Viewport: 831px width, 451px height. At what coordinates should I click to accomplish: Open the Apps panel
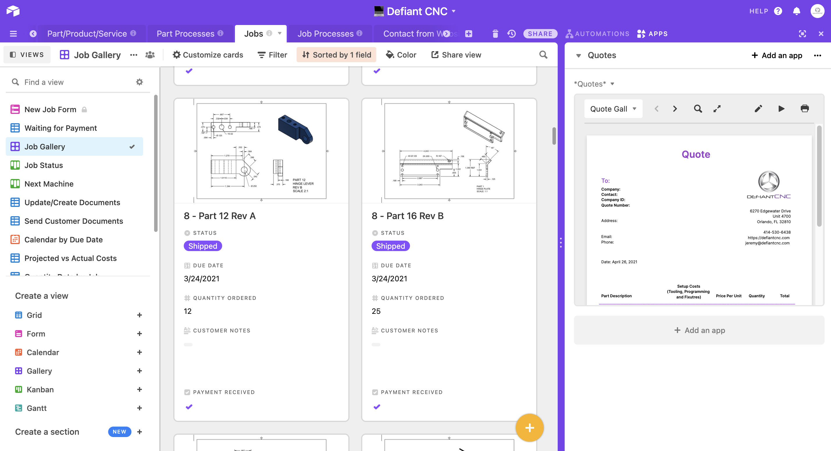click(652, 33)
